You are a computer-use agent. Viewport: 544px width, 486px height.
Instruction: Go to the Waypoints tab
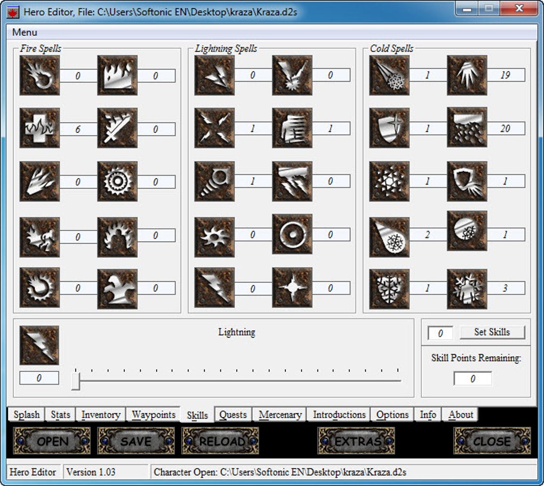pyautogui.click(x=154, y=415)
